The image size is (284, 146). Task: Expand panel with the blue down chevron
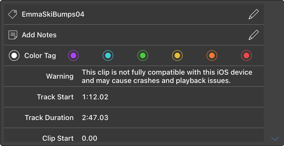[x=275, y=138]
